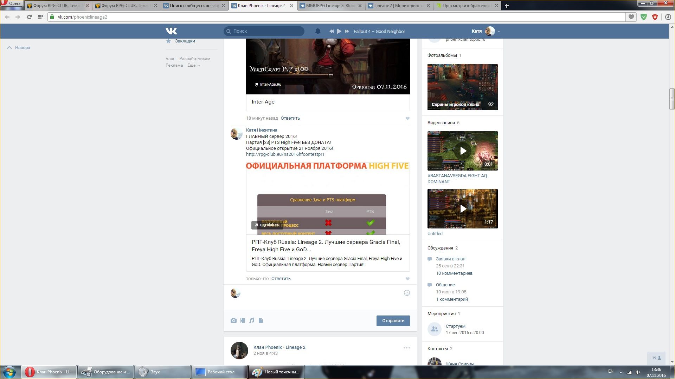Image resolution: width=675 pixels, height=379 pixels.
Task: Play the #RASTANAVSEGDA fight video thumbnail
Action: click(x=463, y=151)
